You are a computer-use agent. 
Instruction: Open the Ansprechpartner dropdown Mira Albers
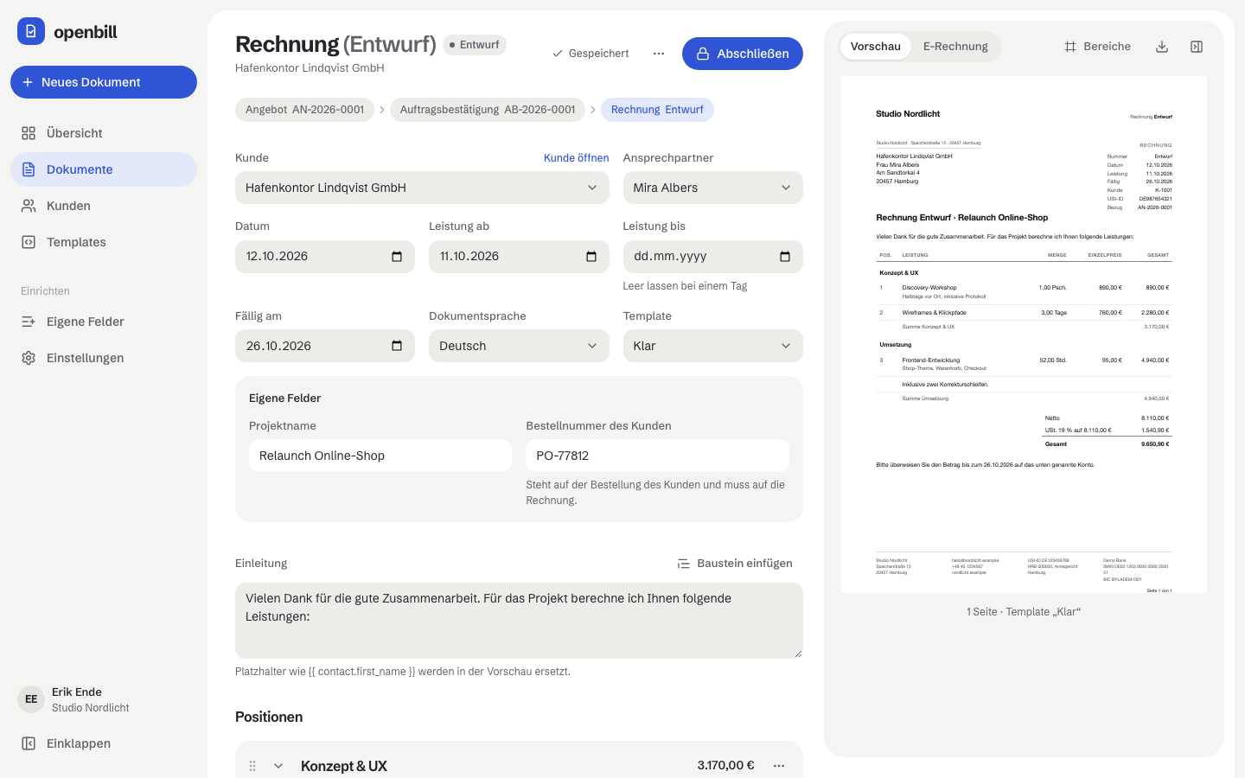713,188
